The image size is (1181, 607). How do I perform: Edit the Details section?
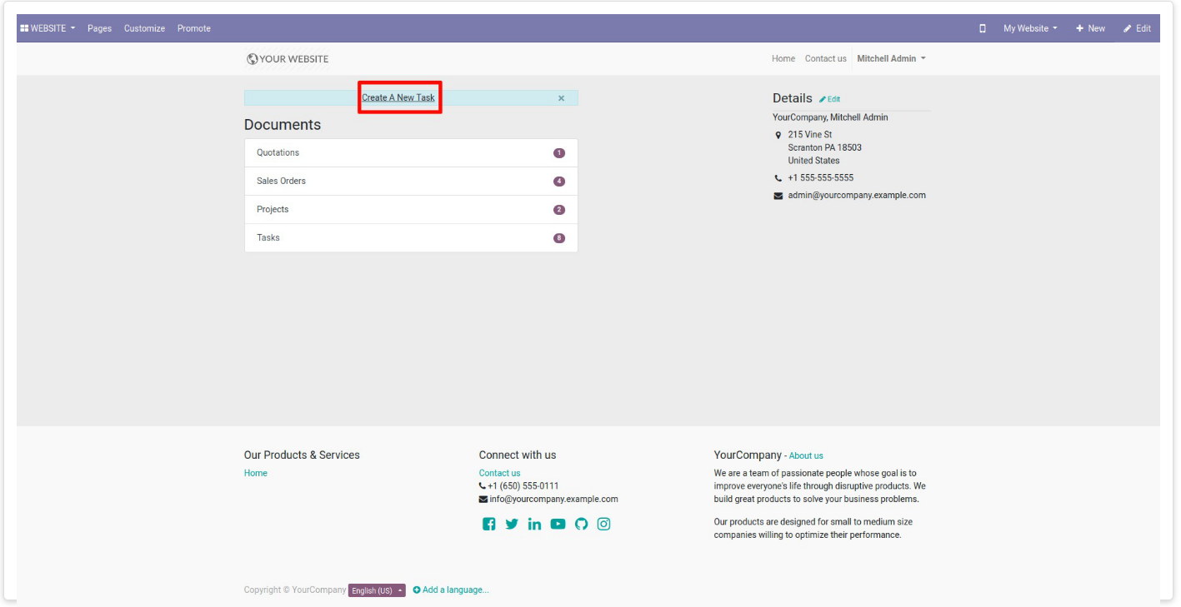pyautogui.click(x=830, y=99)
